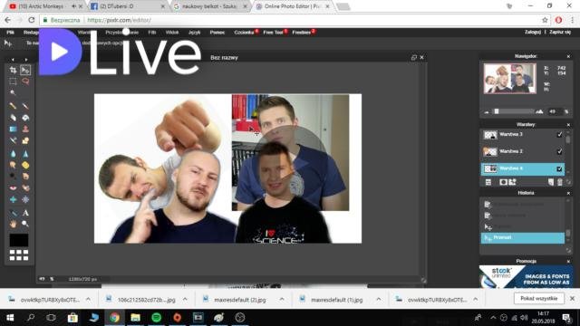Select the Dodge tool
580x326 pixels.
coord(13,177)
